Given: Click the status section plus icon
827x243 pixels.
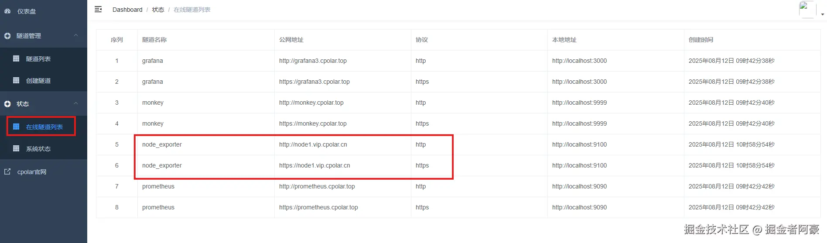Looking at the screenshot, I should [7, 104].
